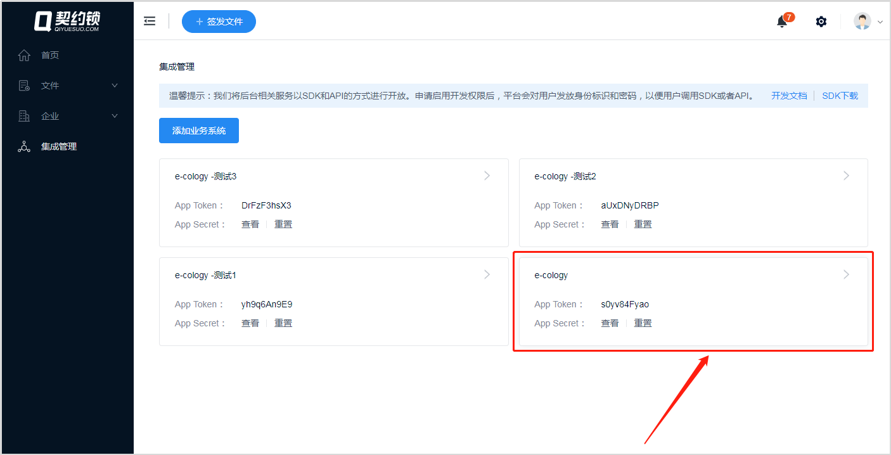
Task: Expand the user account dropdown arrow
Action: click(x=880, y=22)
